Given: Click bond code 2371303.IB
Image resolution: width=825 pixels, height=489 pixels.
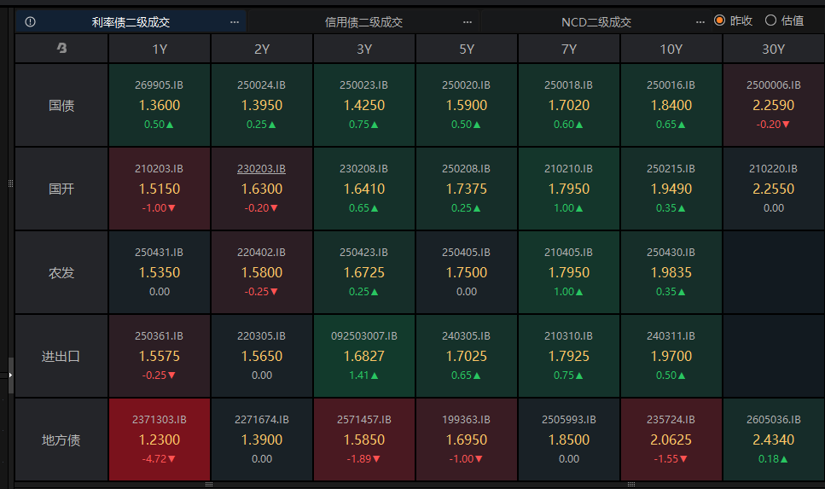Looking at the screenshot, I should click(x=160, y=420).
